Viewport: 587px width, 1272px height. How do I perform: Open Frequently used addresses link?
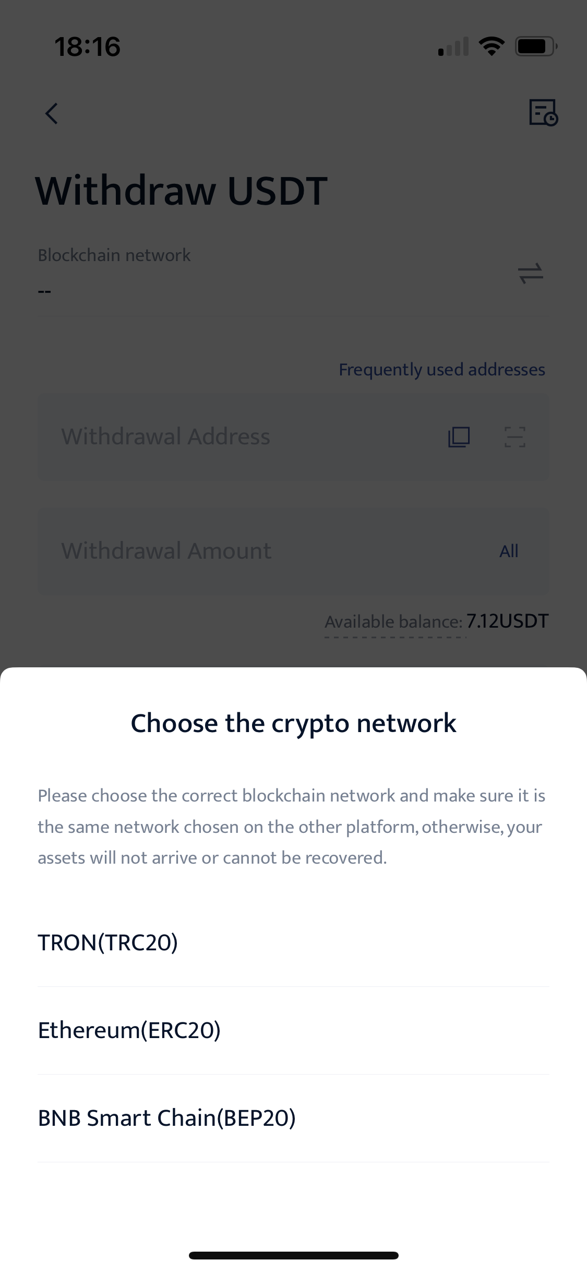442,369
